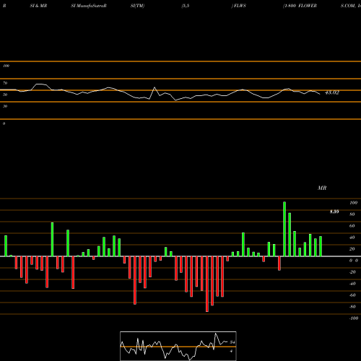Click the -80 label on MR axis
The image size is (361, 361).
352,307
